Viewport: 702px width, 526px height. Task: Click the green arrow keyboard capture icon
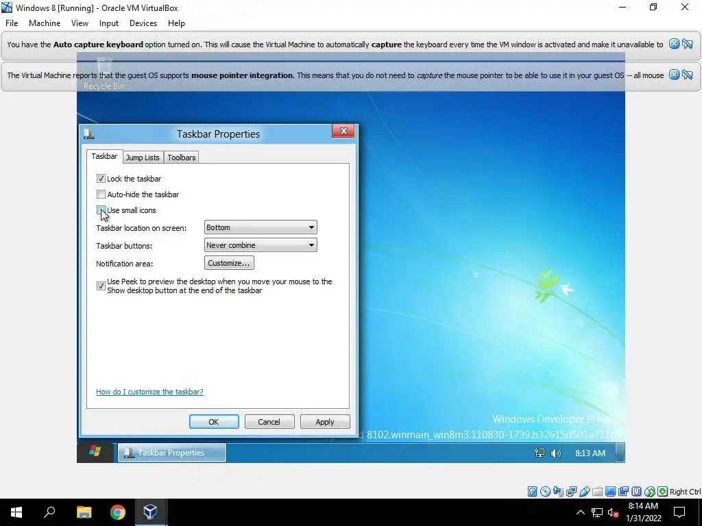tap(663, 492)
